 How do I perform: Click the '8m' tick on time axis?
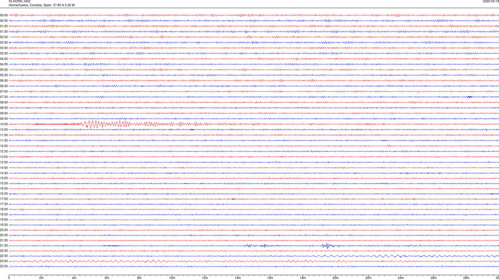pyautogui.click(x=139, y=278)
